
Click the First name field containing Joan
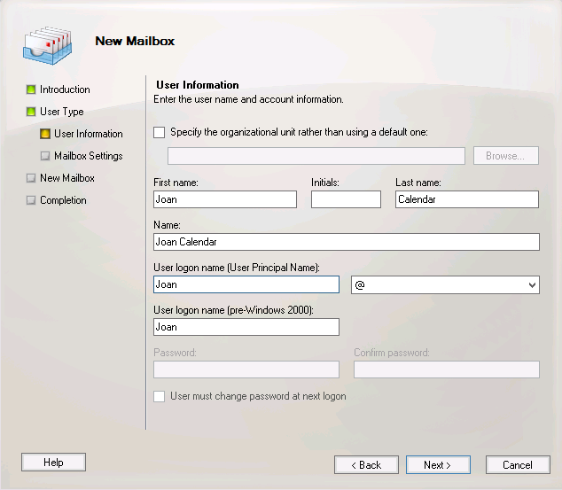pos(225,199)
